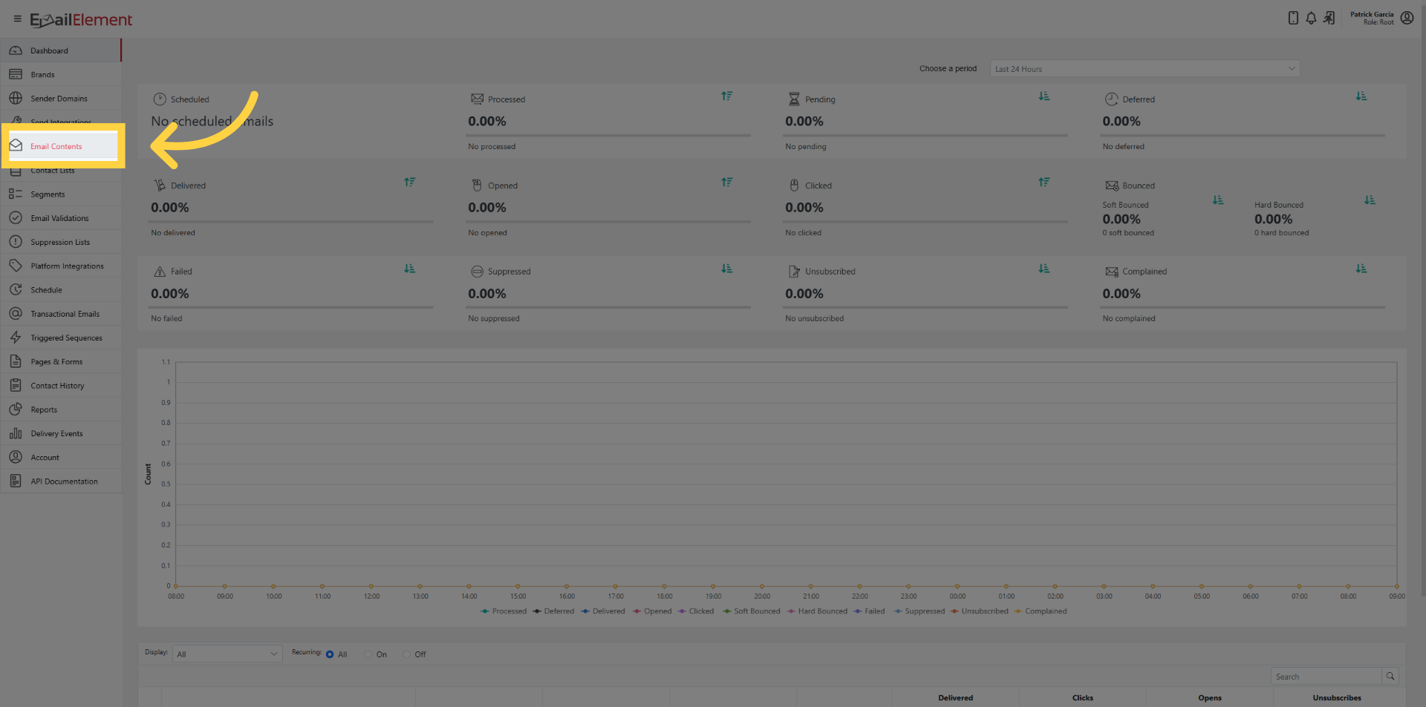Click the Pending card sort icon
The height and width of the screenshot is (707, 1426).
[x=1044, y=96]
